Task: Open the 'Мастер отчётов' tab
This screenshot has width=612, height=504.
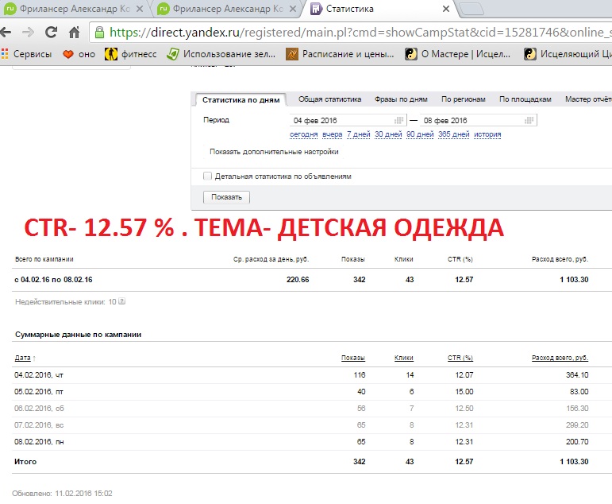Action: pos(588,99)
